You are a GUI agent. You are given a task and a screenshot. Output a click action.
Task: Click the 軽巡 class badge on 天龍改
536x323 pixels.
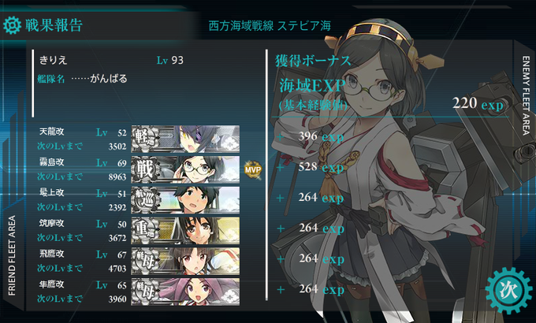click(x=146, y=139)
